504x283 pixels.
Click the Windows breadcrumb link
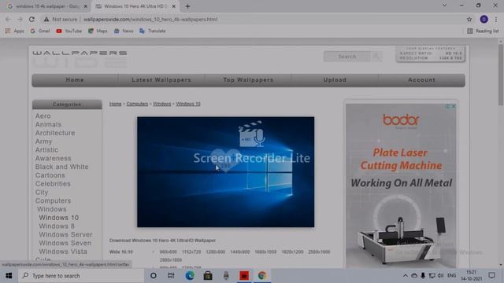[x=162, y=104]
